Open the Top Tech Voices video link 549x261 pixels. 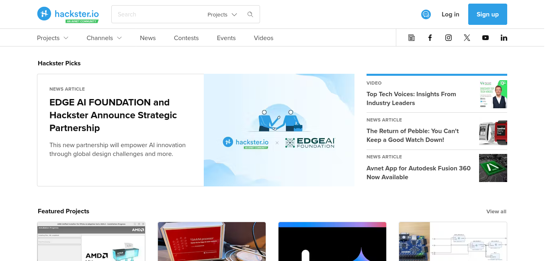coord(411,99)
